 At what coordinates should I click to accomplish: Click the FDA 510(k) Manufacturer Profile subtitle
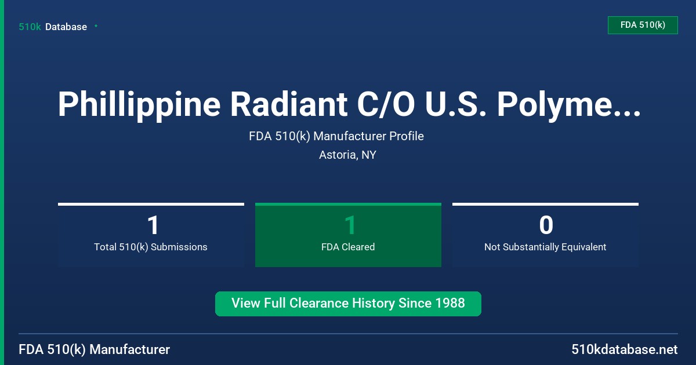pyautogui.click(x=336, y=136)
